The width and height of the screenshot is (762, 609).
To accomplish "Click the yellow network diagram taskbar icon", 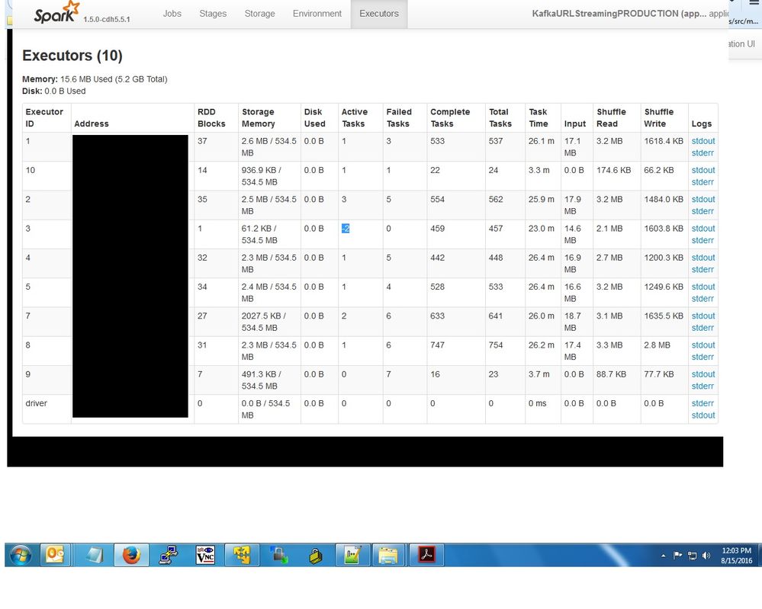I will tap(242, 555).
